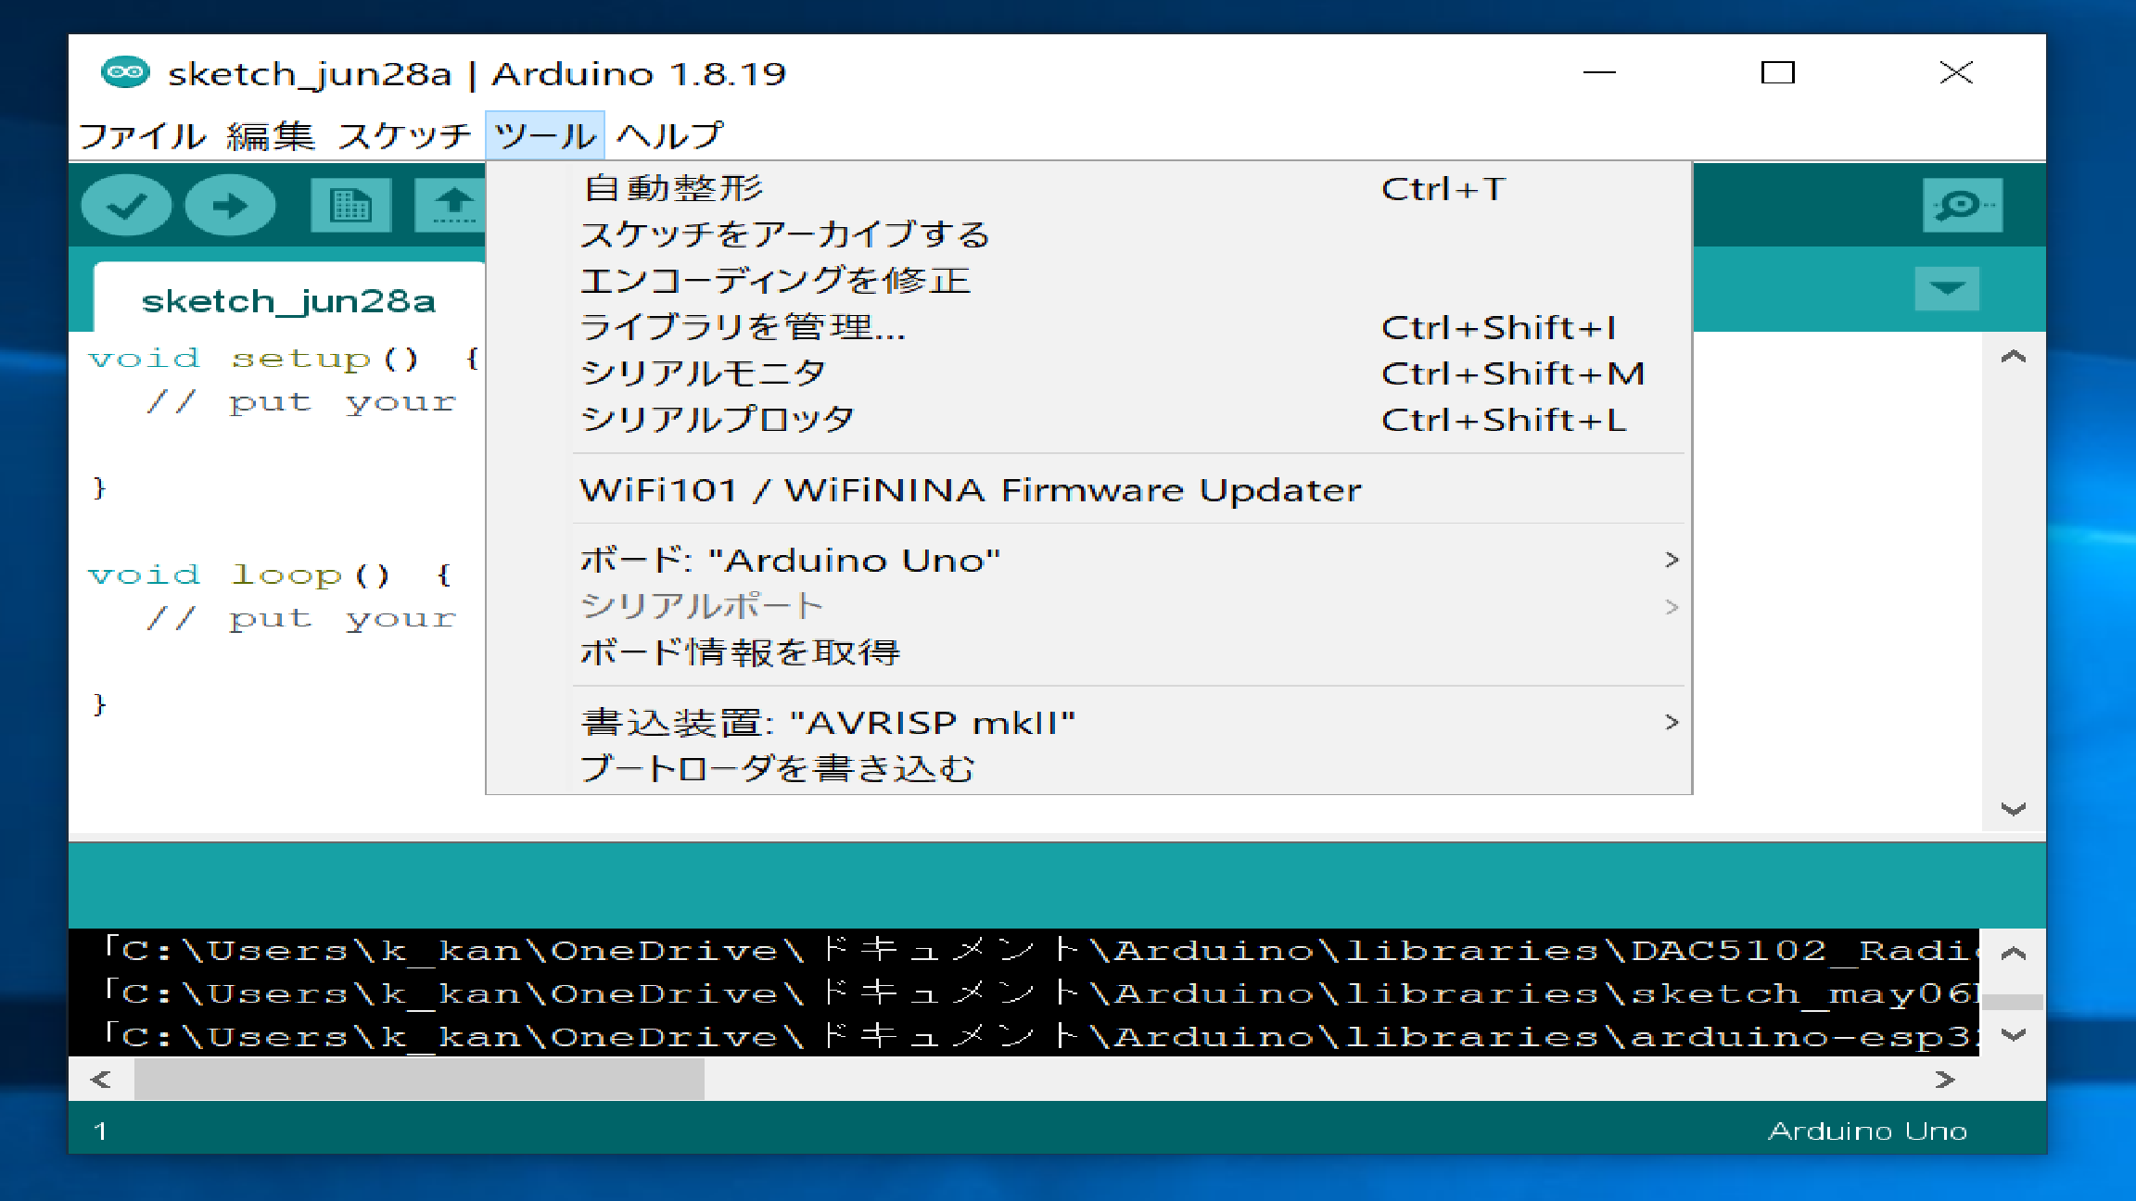Open the 編集 menu
This screenshot has height=1201, width=2136.
(271, 136)
